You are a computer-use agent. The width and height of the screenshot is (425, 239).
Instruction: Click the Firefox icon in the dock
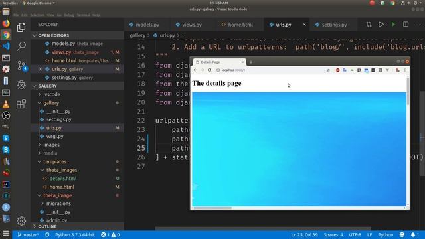coord(6,23)
